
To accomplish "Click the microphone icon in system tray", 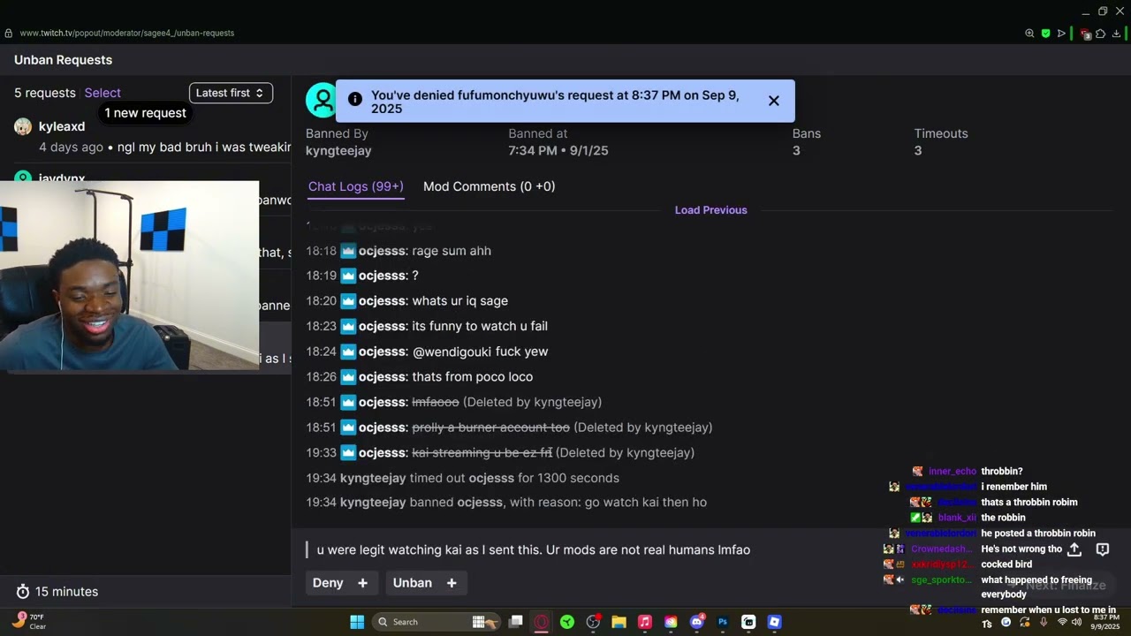I will point(1044,622).
